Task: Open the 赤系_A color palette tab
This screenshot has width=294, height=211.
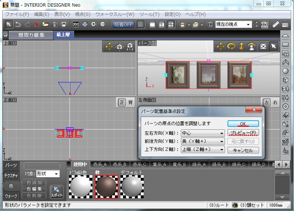Action: (x=99, y=164)
